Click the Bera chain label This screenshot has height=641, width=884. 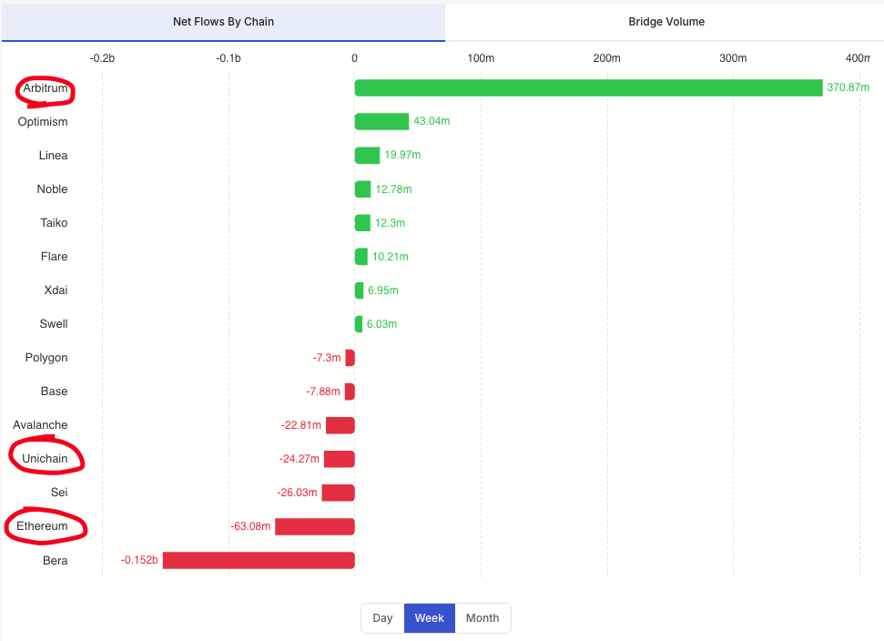(56, 560)
